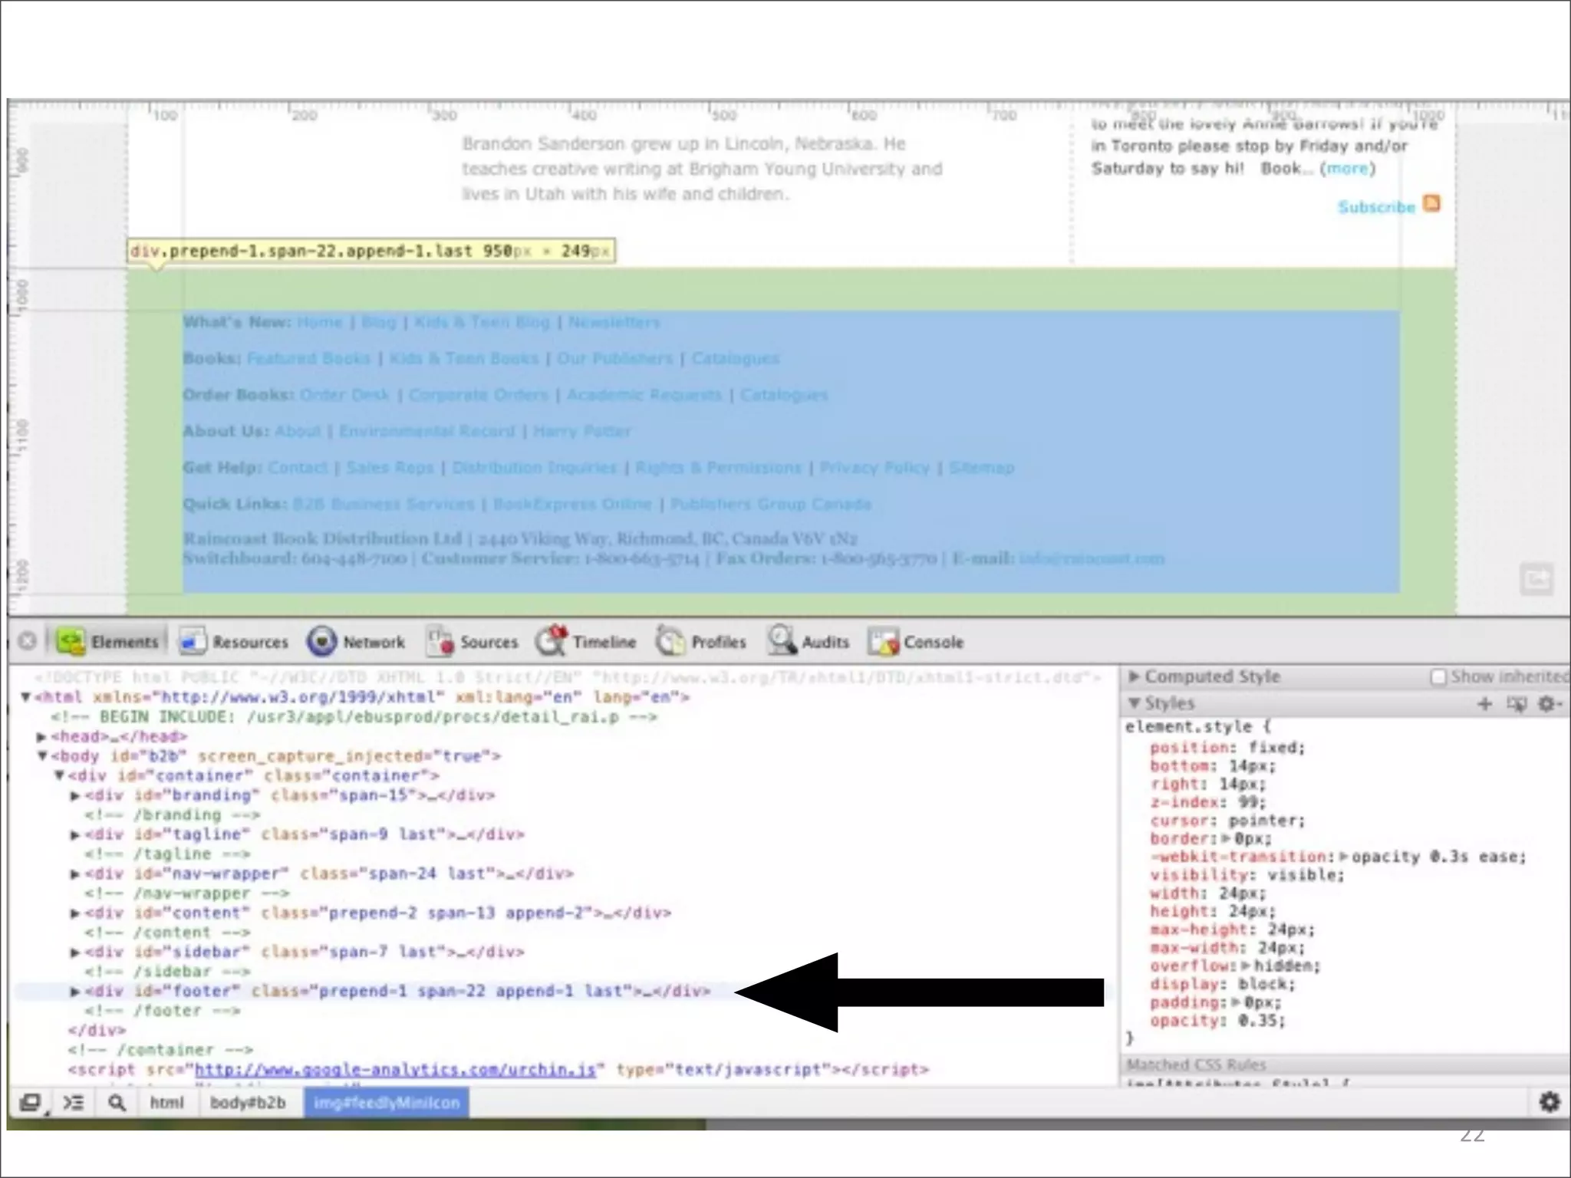Toggle the Show inherited checkbox
Image resolution: width=1571 pixels, height=1178 pixels.
[x=1438, y=677]
